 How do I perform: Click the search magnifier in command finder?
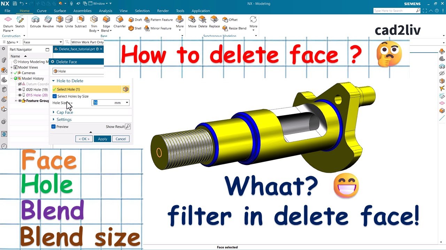click(418, 11)
